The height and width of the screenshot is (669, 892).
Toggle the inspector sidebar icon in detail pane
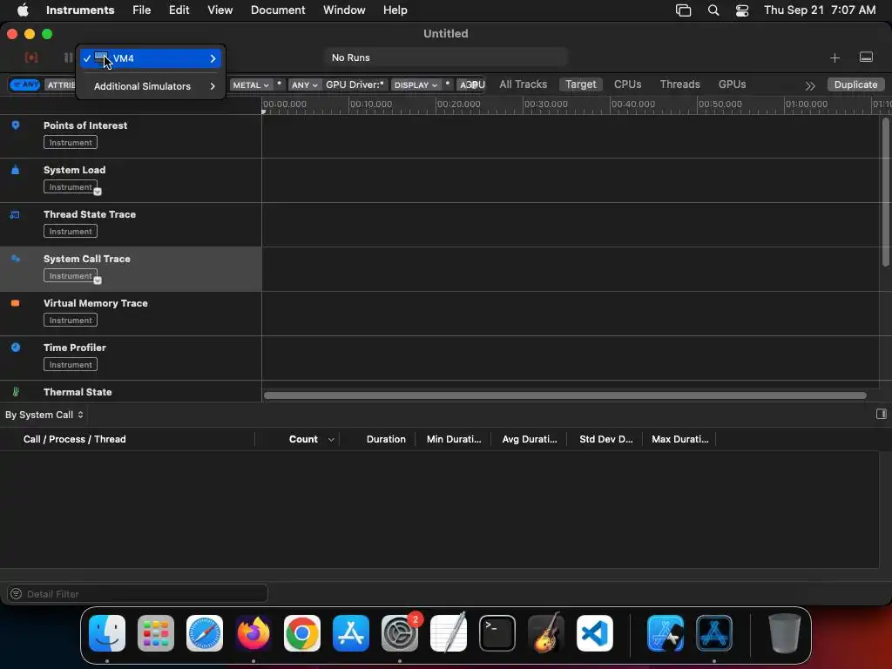click(x=882, y=414)
